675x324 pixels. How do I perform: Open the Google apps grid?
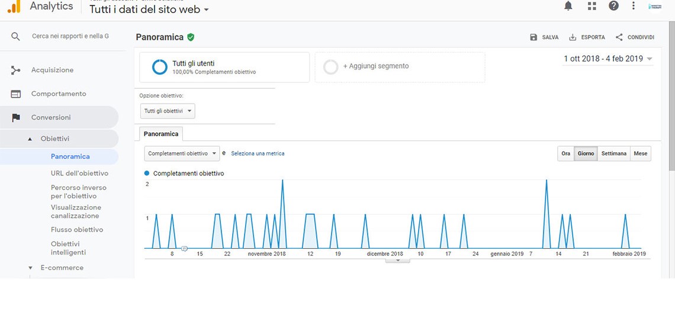click(x=592, y=5)
